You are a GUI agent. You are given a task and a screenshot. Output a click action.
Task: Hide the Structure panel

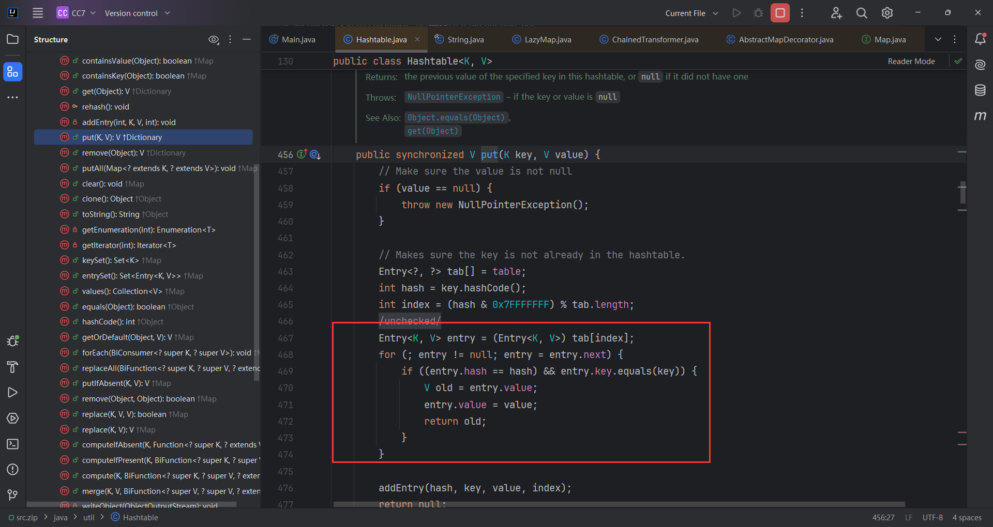(247, 39)
